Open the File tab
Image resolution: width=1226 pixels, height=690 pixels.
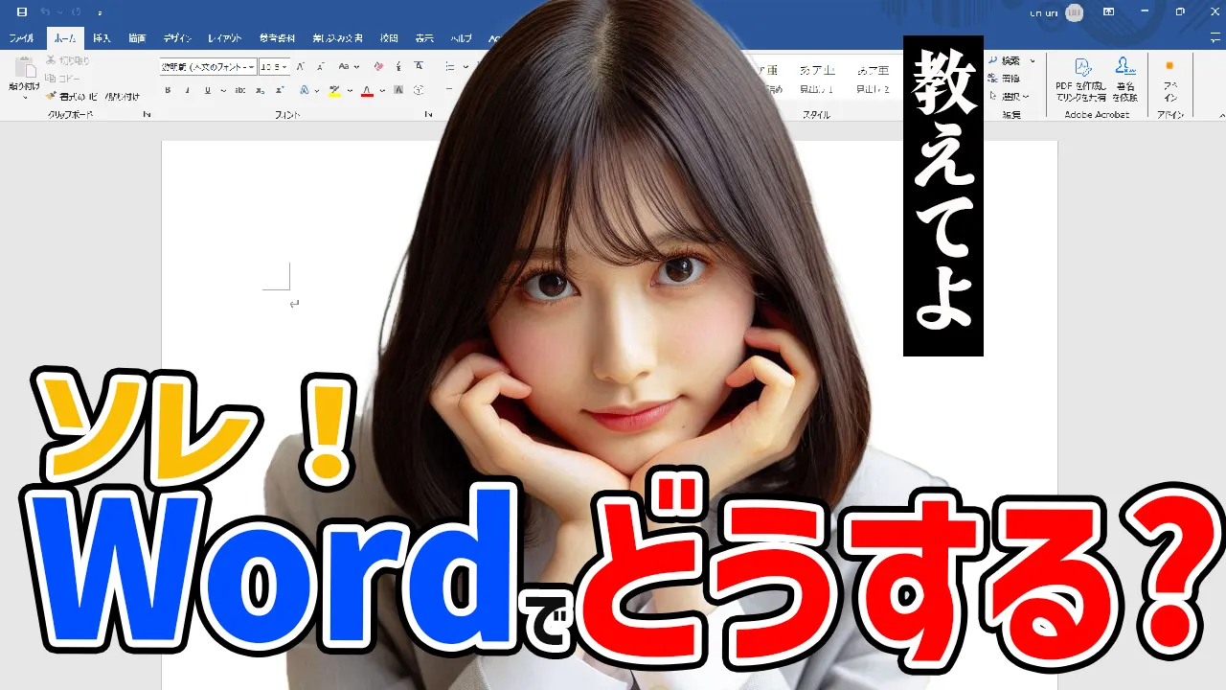point(21,38)
